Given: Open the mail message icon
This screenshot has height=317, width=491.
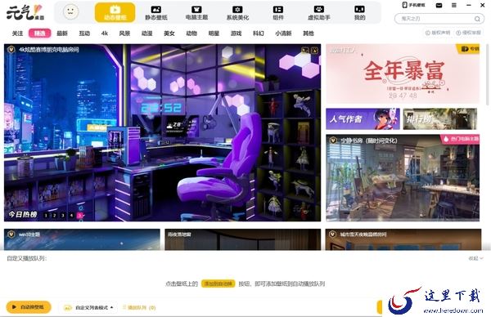Looking at the screenshot, I should point(439,6).
